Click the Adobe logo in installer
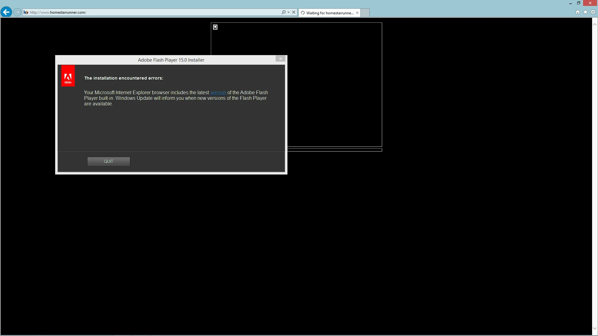The width and height of the screenshot is (598, 336). point(68,76)
